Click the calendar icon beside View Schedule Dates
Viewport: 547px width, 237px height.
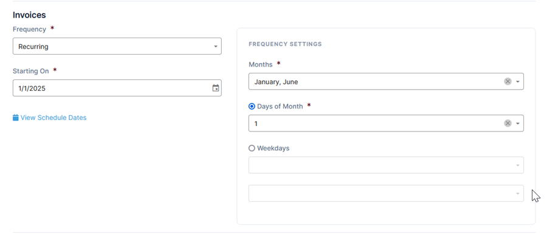(x=16, y=118)
